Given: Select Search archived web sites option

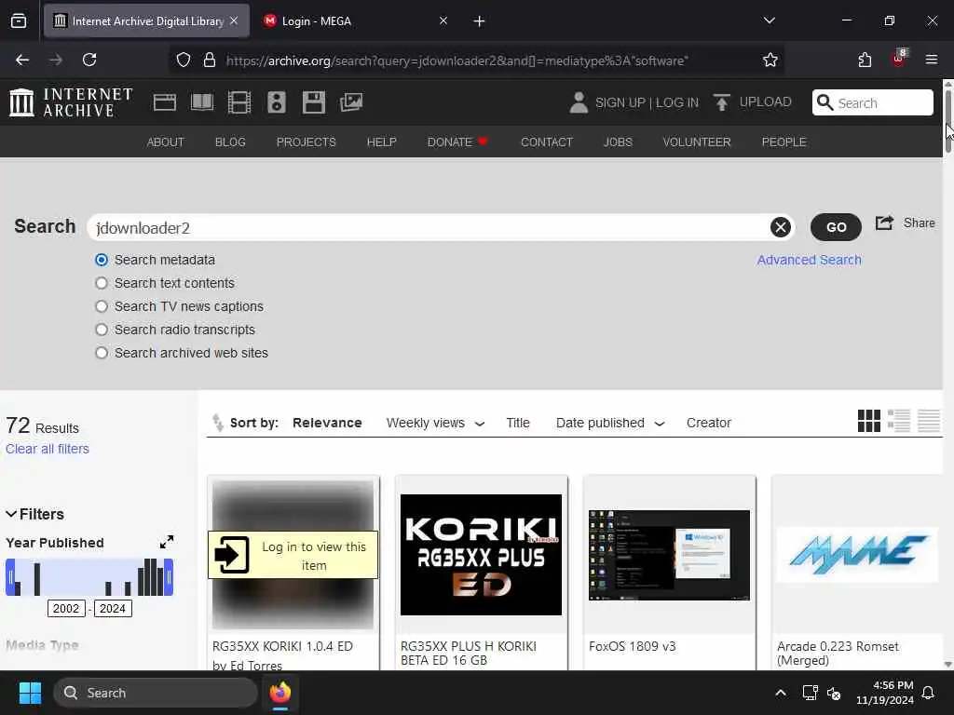Looking at the screenshot, I should (x=102, y=353).
